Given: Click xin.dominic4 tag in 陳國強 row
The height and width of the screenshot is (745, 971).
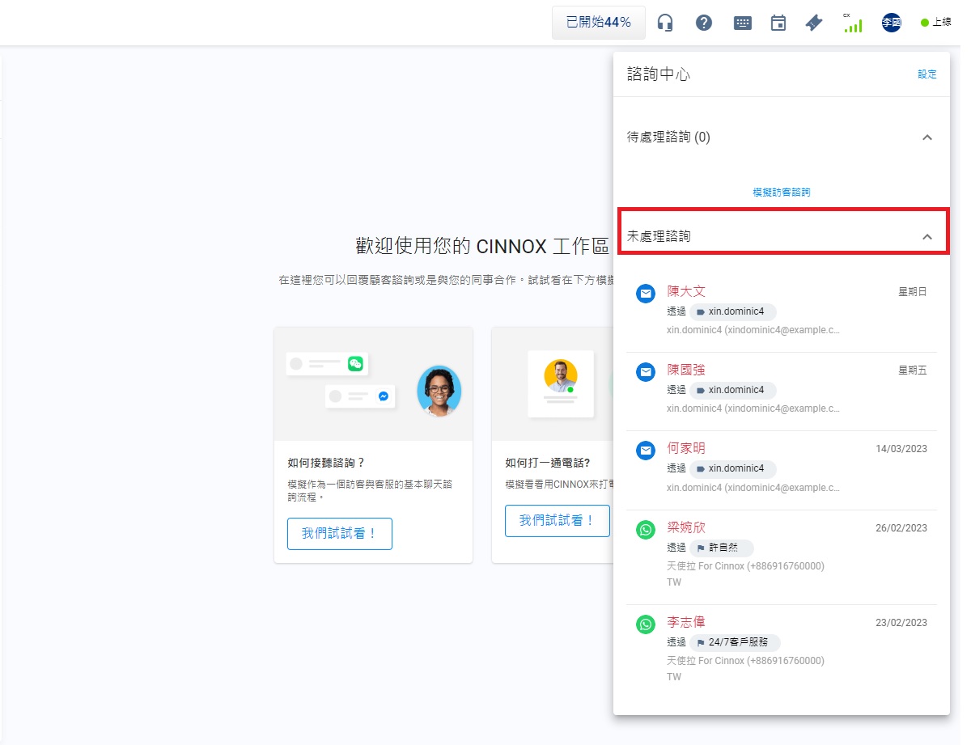Looking at the screenshot, I should point(733,390).
